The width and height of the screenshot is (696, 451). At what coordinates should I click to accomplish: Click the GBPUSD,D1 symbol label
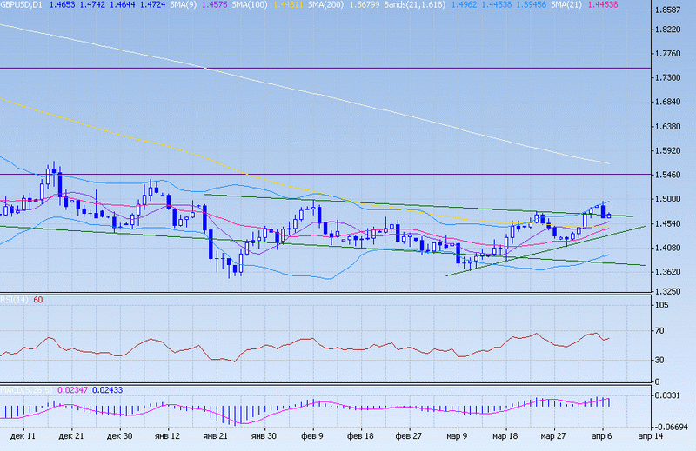click(x=23, y=5)
